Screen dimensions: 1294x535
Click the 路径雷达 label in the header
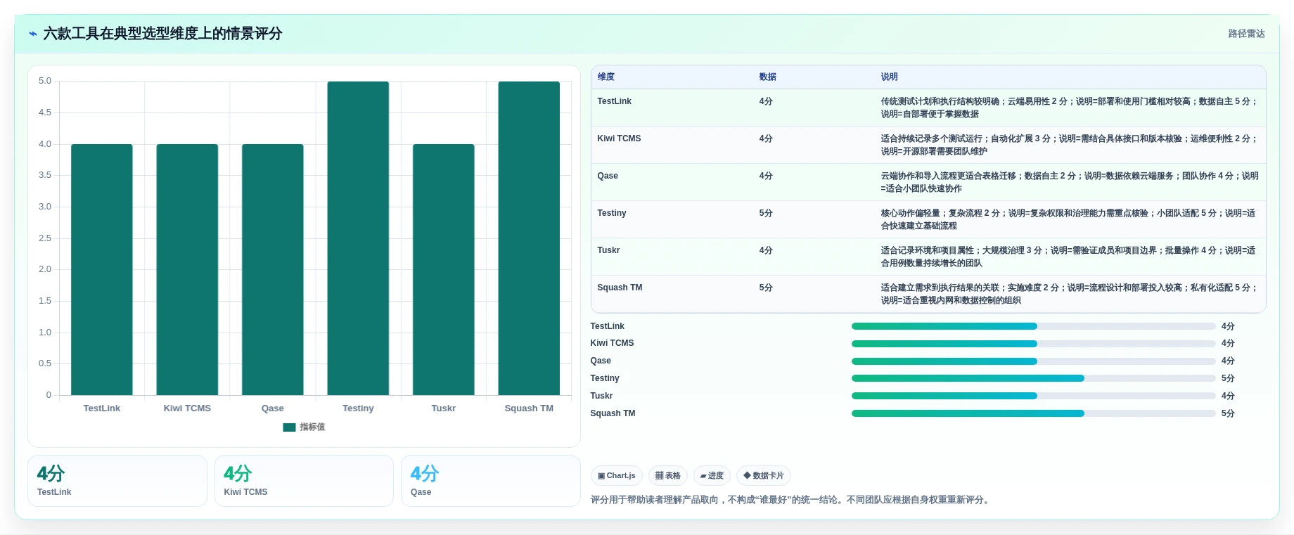point(1246,34)
